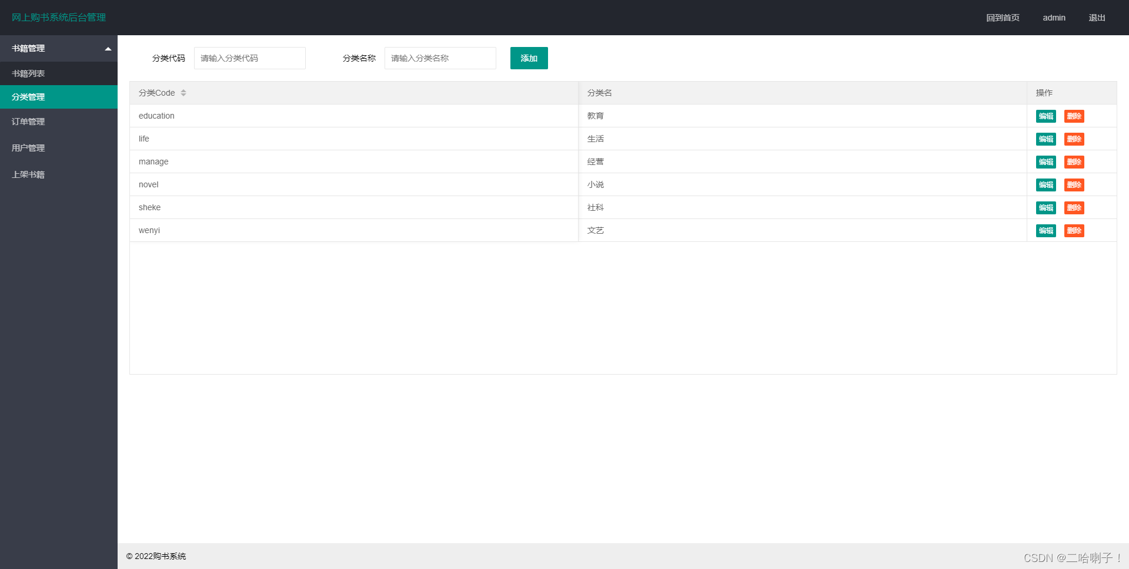Edit the education category row
1129x569 pixels.
point(1046,116)
